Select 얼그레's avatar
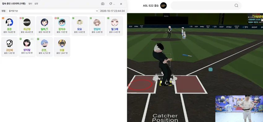 point(114,22)
